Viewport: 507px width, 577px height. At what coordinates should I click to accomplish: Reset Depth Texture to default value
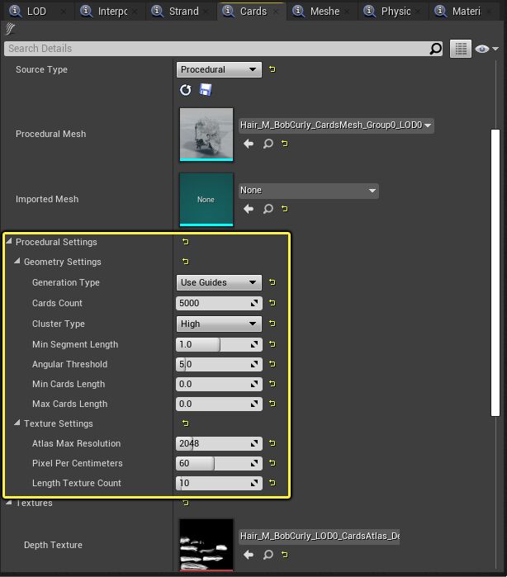click(285, 555)
